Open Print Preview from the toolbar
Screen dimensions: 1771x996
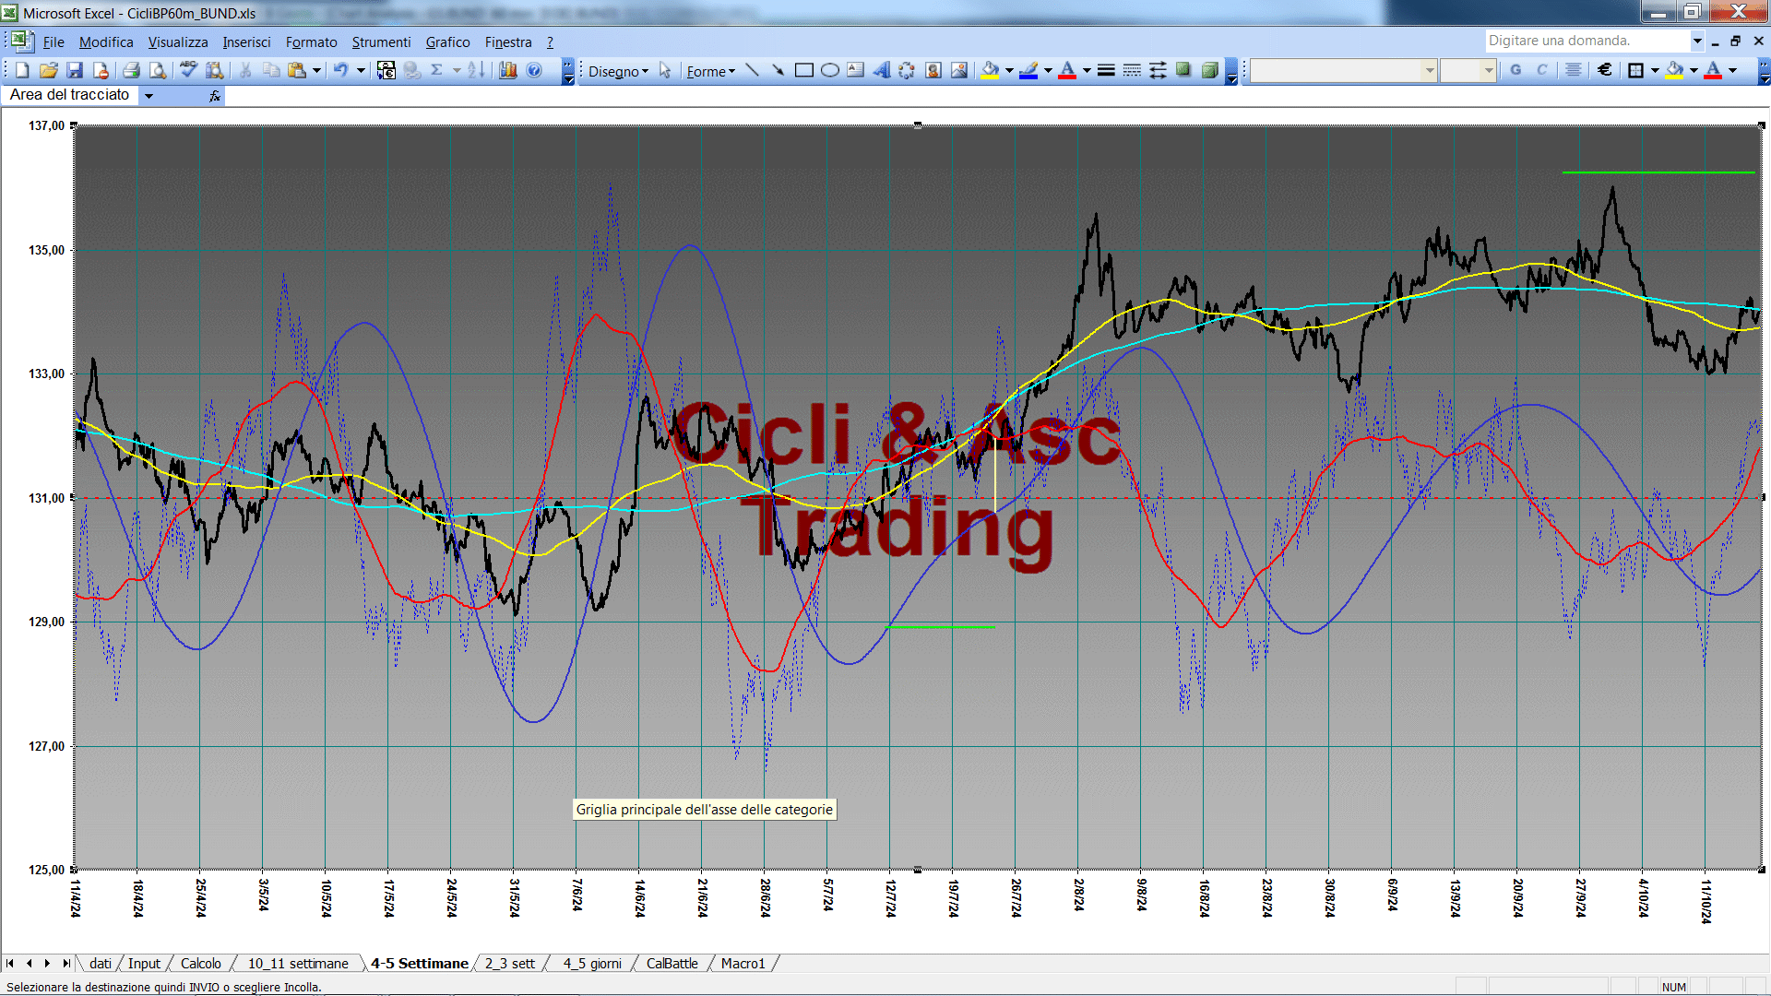[x=158, y=70]
